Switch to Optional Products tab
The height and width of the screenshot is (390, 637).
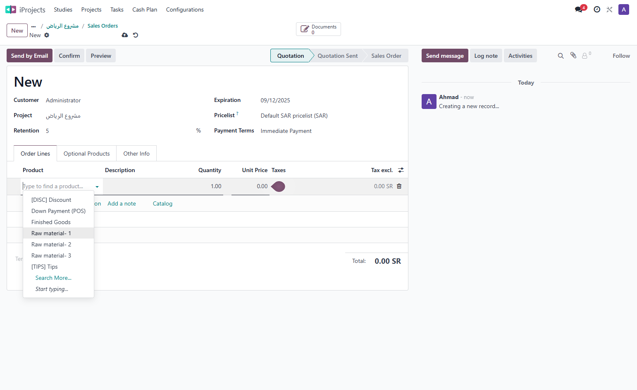coord(87,154)
